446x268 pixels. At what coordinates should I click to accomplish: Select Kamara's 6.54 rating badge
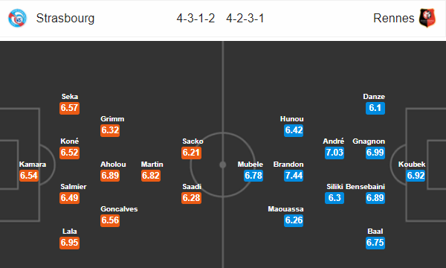click(x=29, y=176)
